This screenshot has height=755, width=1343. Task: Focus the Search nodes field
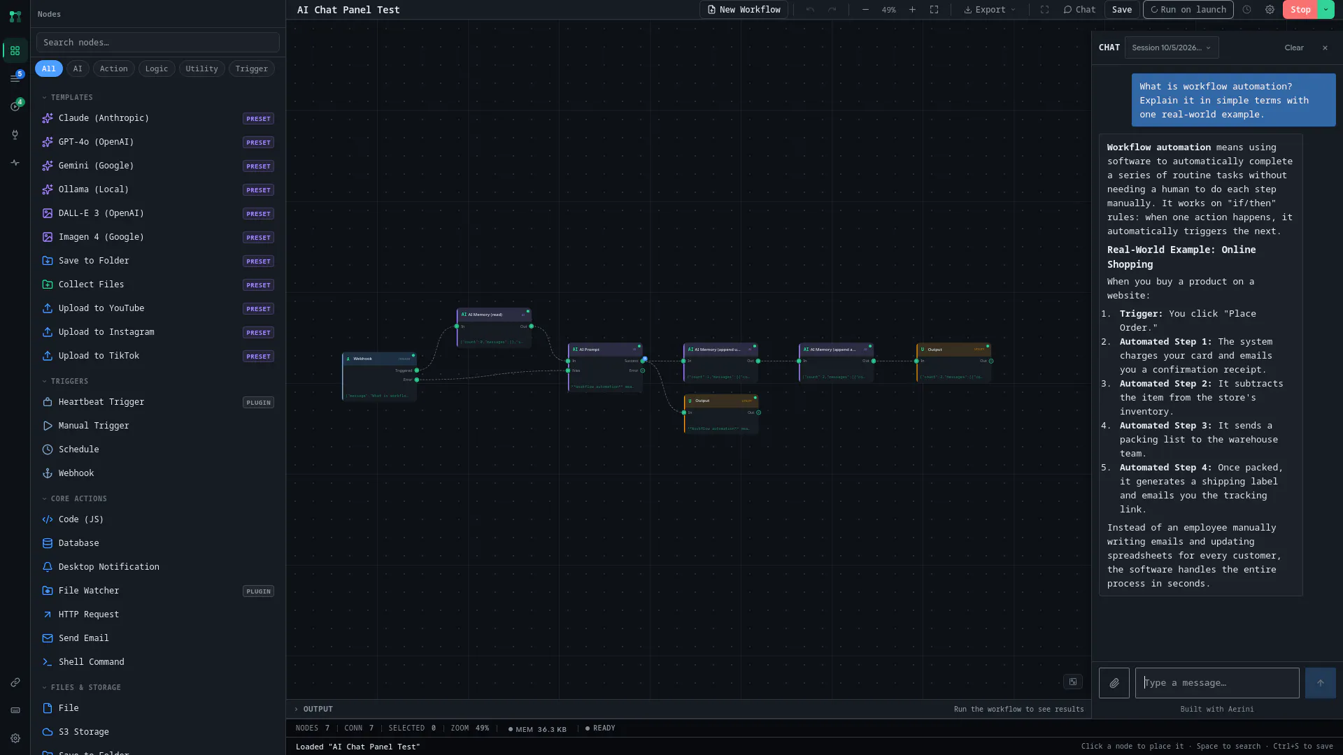[158, 43]
